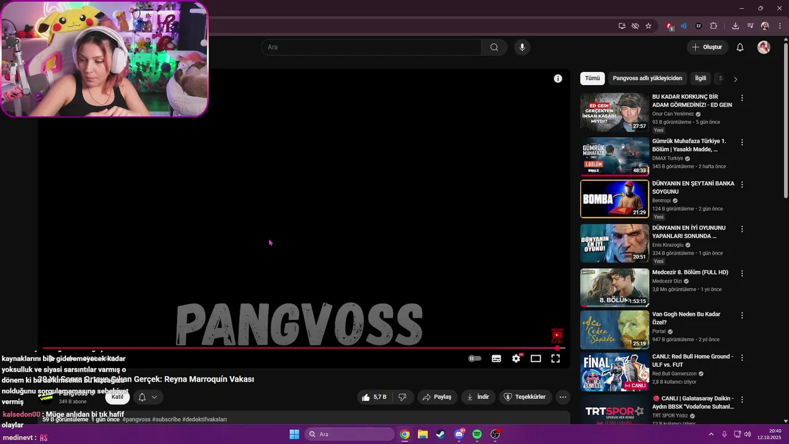Click the install-app icon in the address bar

point(622,26)
